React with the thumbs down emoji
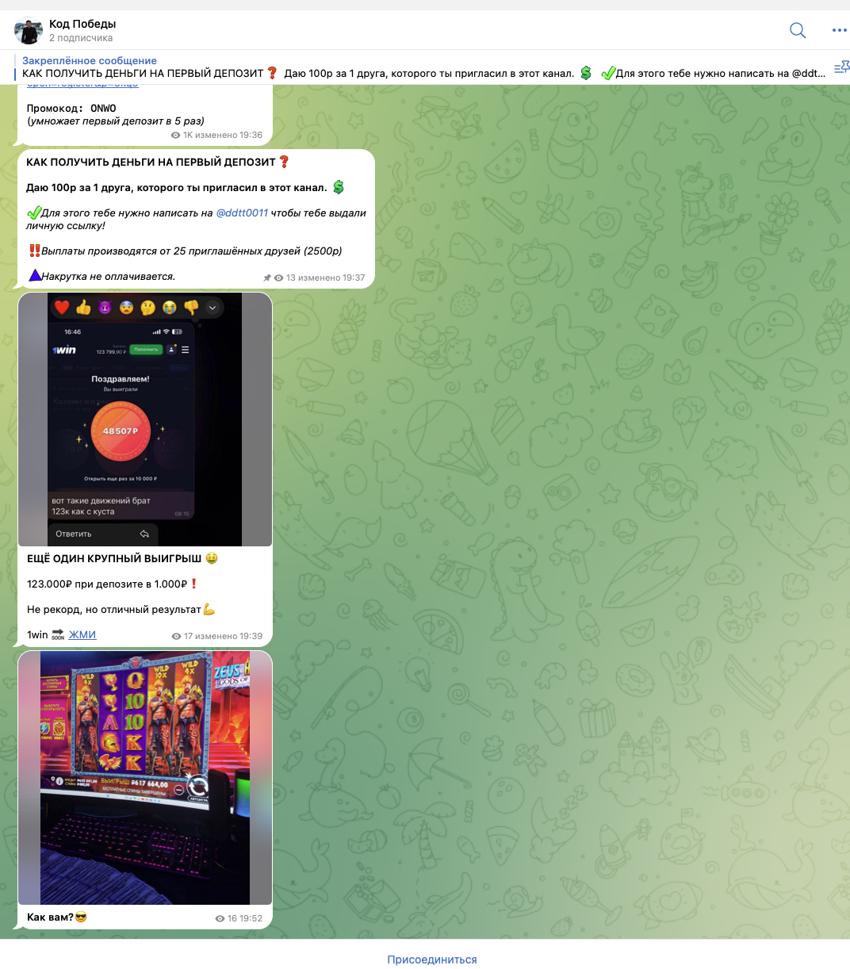The height and width of the screenshot is (969, 850). point(190,308)
